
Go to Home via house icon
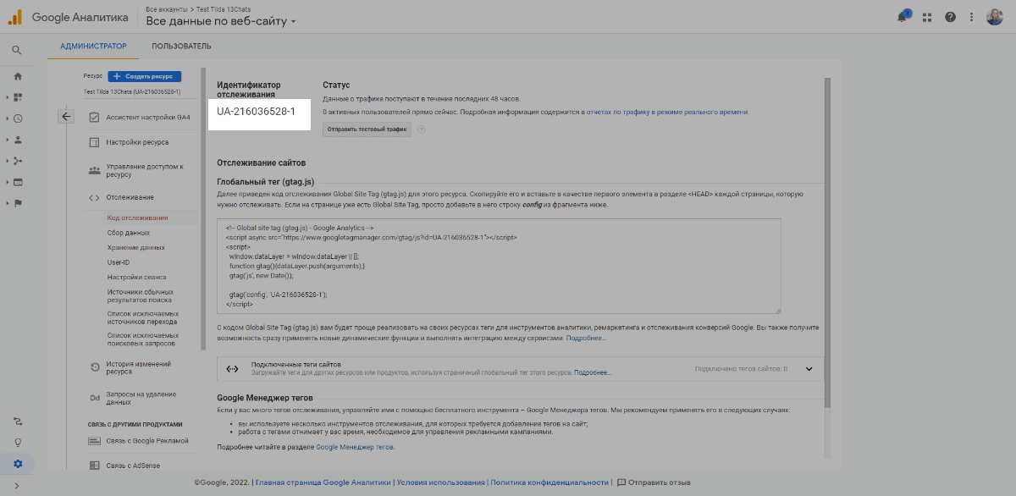coord(18,76)
